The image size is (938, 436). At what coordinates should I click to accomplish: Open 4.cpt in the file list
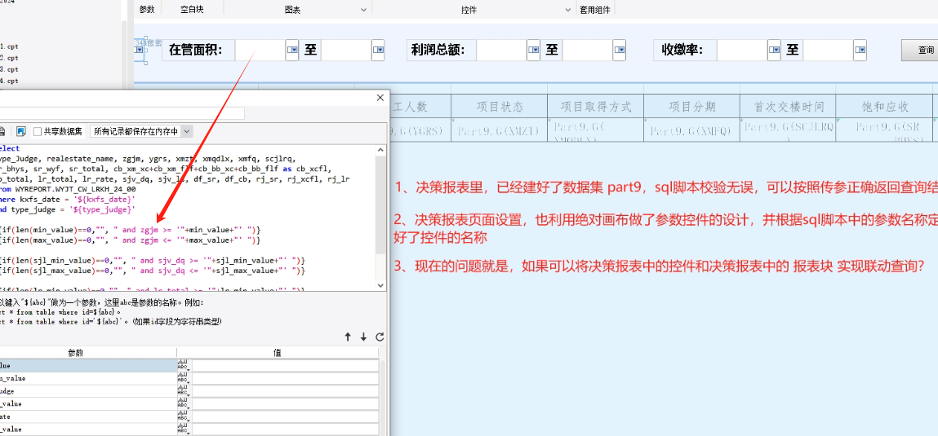(x=9, y=81)
